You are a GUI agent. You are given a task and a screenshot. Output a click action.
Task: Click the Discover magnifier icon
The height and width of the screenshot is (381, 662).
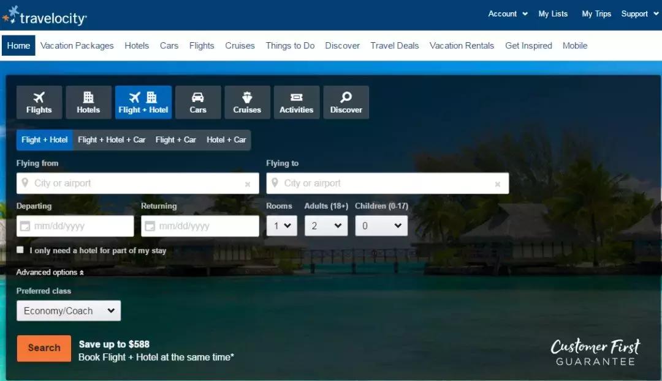point(346,98)
